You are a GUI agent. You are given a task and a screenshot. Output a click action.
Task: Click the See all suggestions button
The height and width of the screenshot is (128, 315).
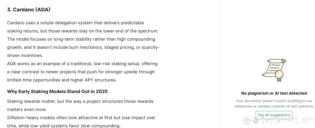click(274, 115)
